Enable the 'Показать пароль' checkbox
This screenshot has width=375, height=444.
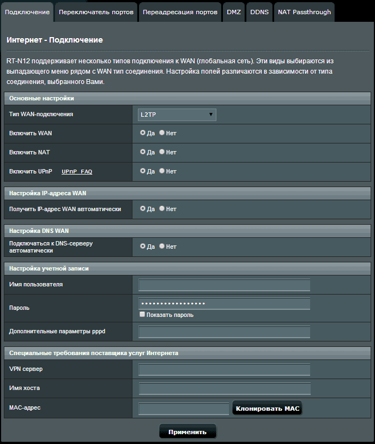click(142, 315)
